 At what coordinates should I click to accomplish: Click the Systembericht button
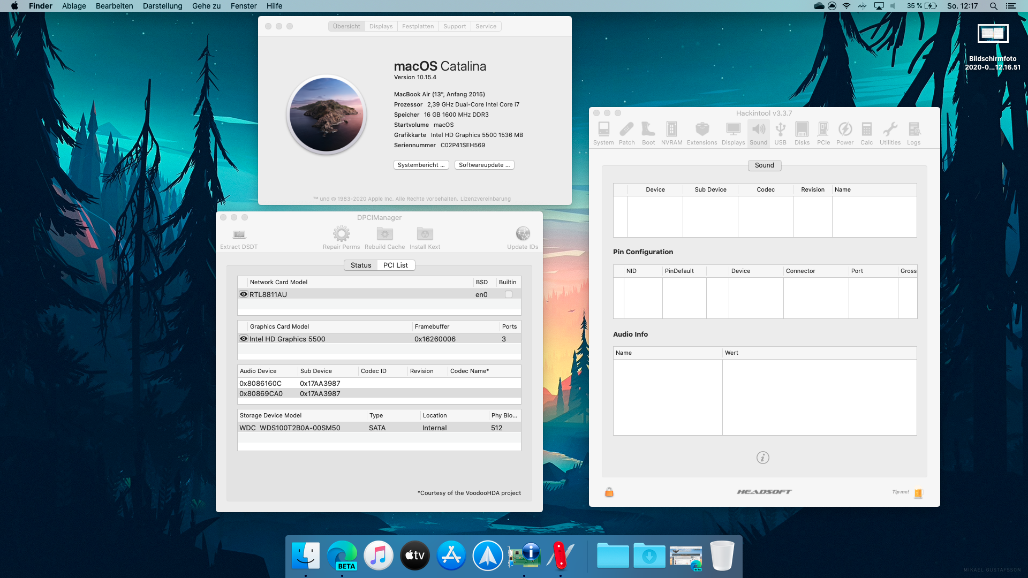(x=421, y=165)
